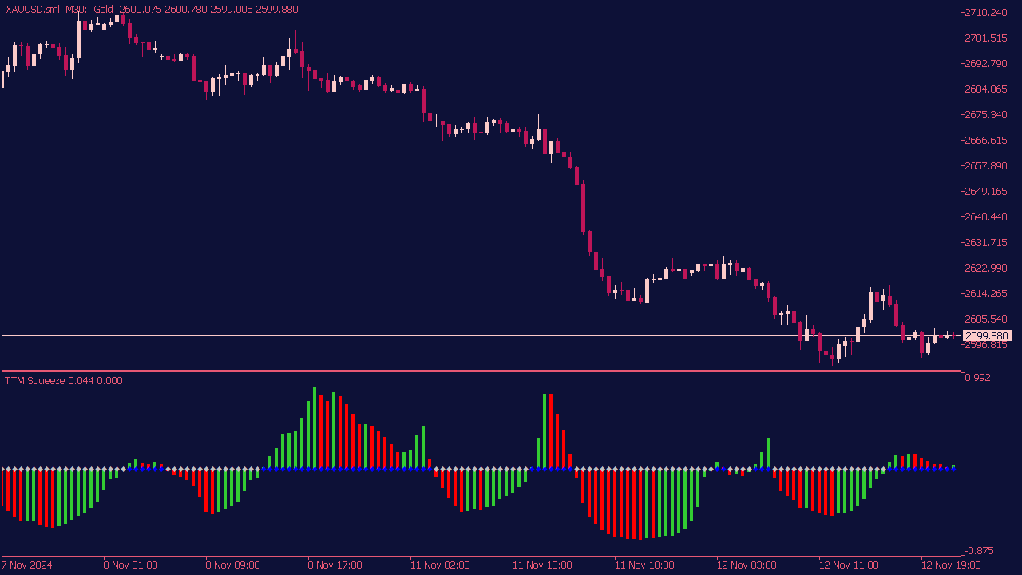Click the 11 Nov 02:00 time label
This screenshot has width=1022, height=575.
pos(440,565)
